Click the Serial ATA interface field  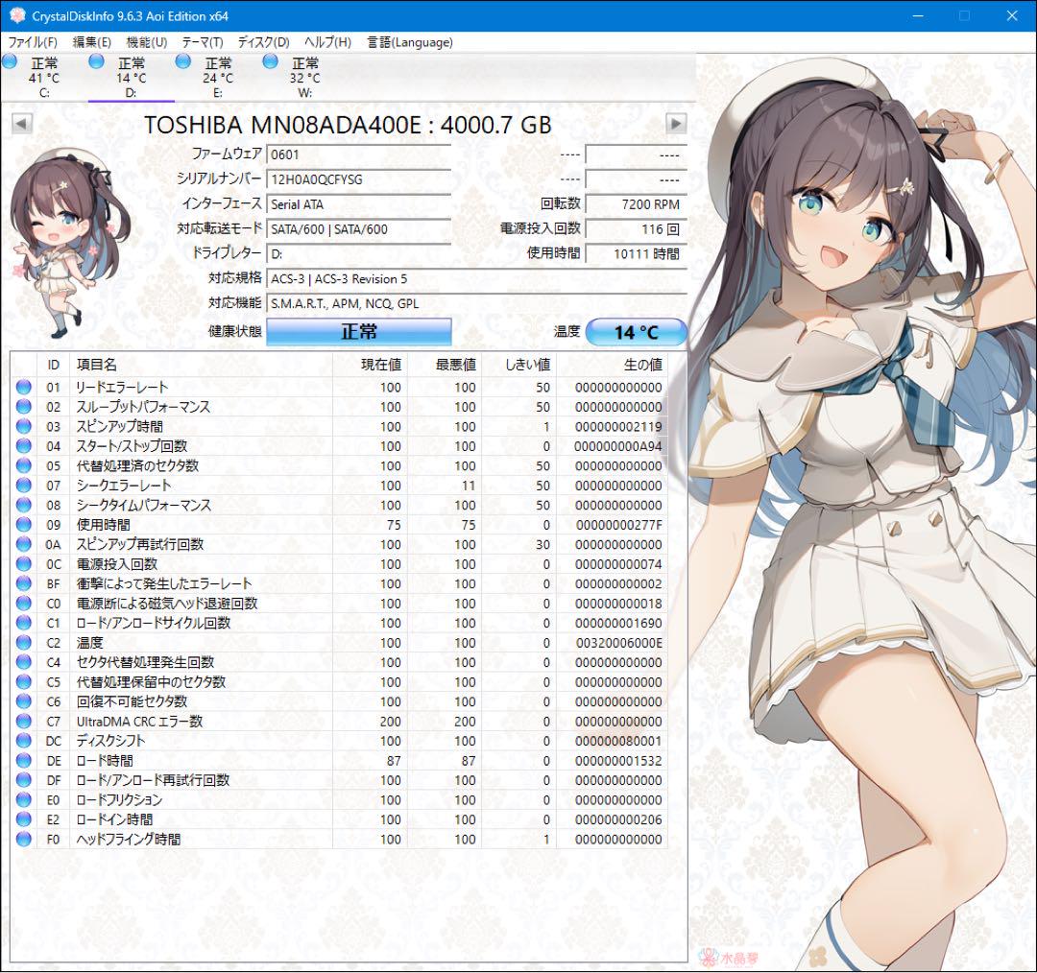click(x=359, y=204)
